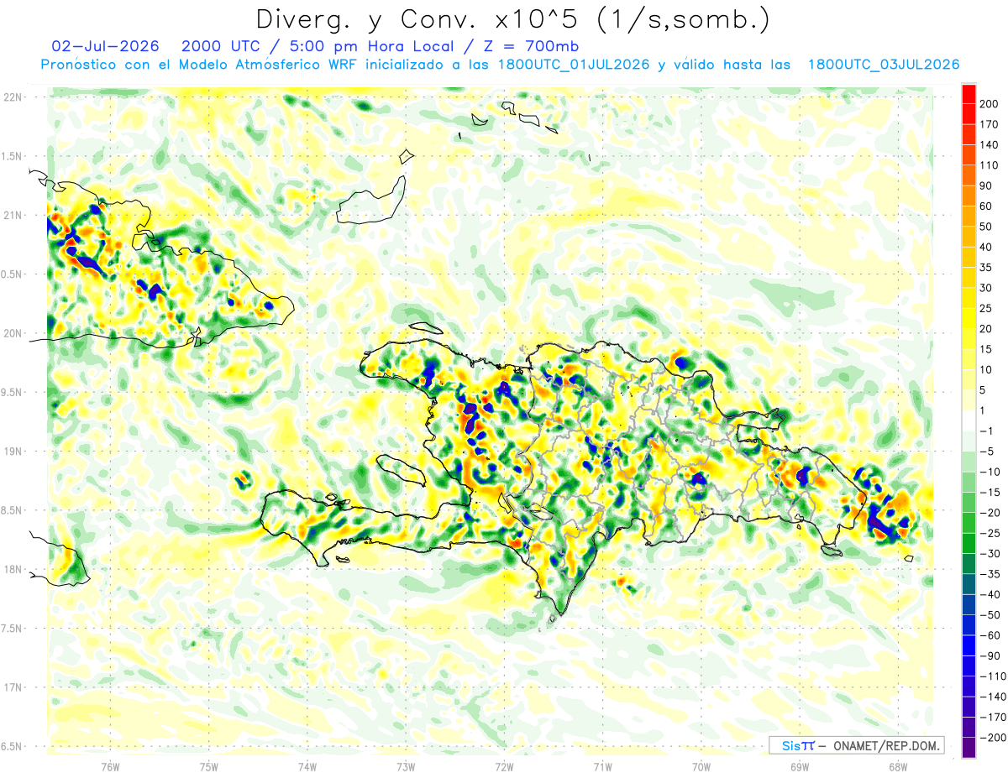The width and height of the screenshot is (1008, 778).
Task: Click the "1800UTC_03JUL2026" valid-until time
Action: click(x=884, y=65)
